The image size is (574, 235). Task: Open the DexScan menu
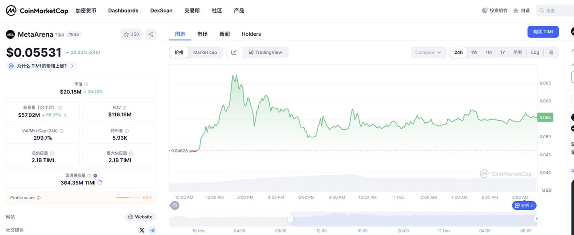[x=161, y=10]
